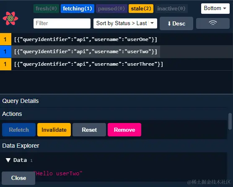Invalidate the selected query
The image size is (233, 187).
pos(54,130)
